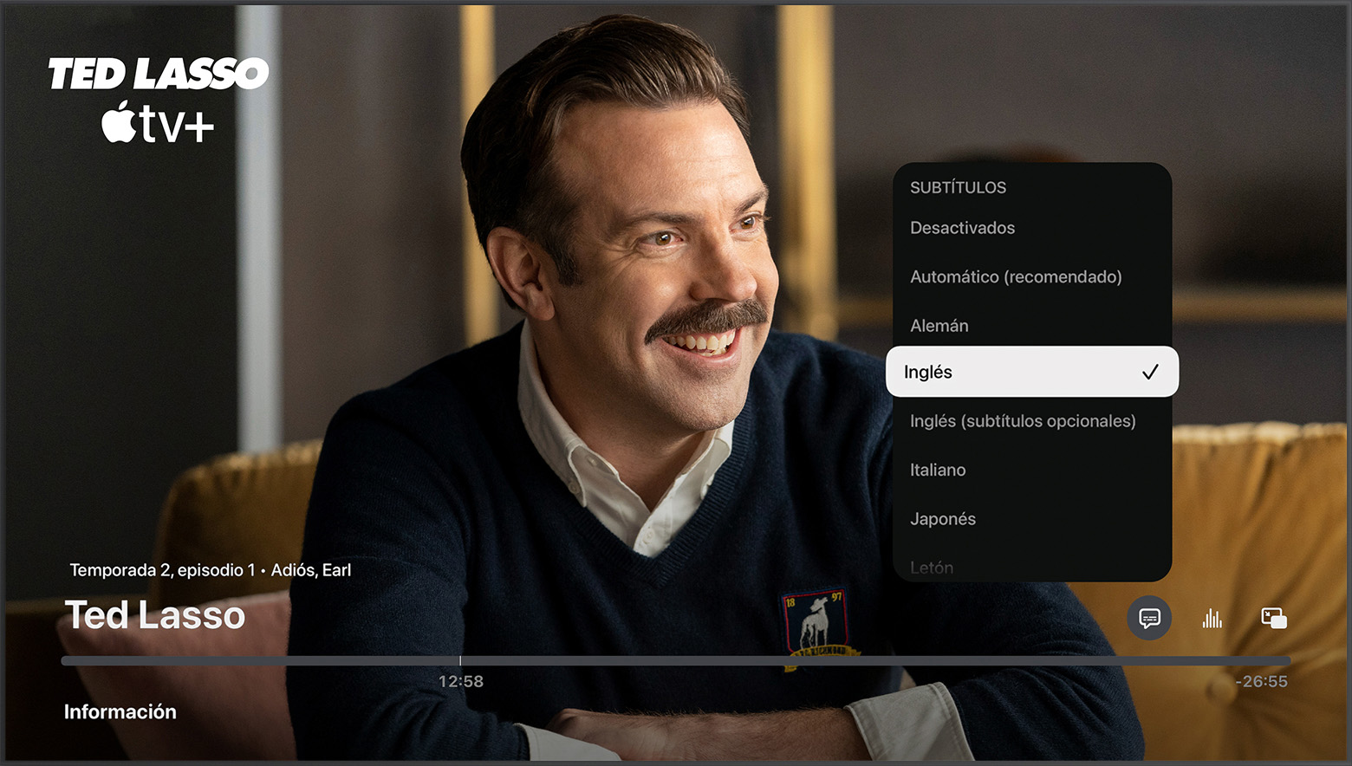The width and height of the screenshot is (1352, 766).
Task: Select Alemán subtitles
Action: (x=939, y=325)
